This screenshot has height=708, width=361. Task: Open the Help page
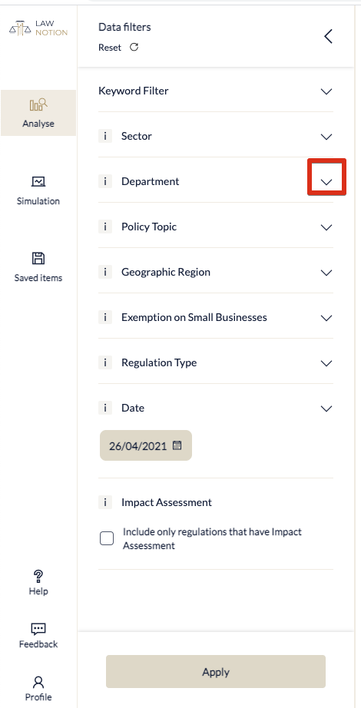point(38,583)
